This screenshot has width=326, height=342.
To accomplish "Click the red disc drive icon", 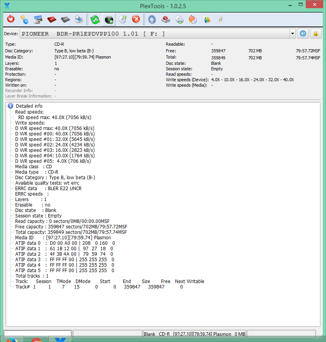I will 166,20.
